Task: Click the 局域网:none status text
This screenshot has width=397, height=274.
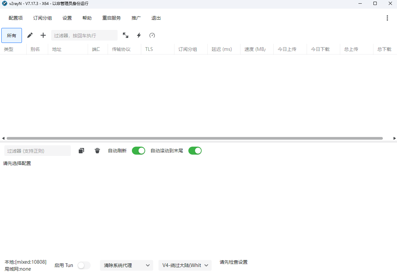Action: point(18,269)
